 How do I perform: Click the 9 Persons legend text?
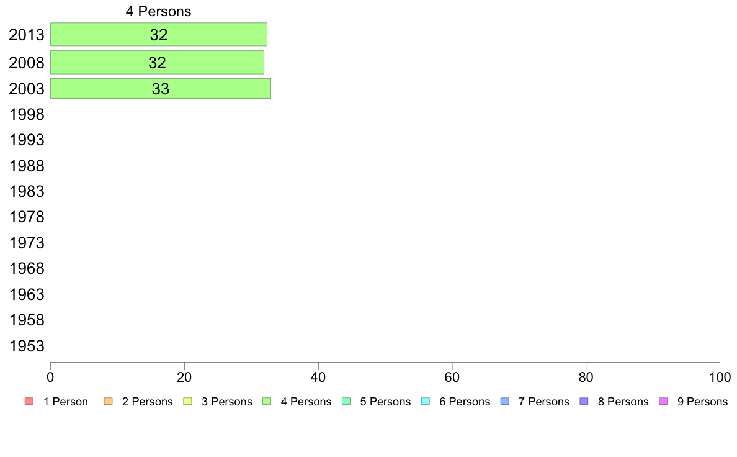pos(702,402)
